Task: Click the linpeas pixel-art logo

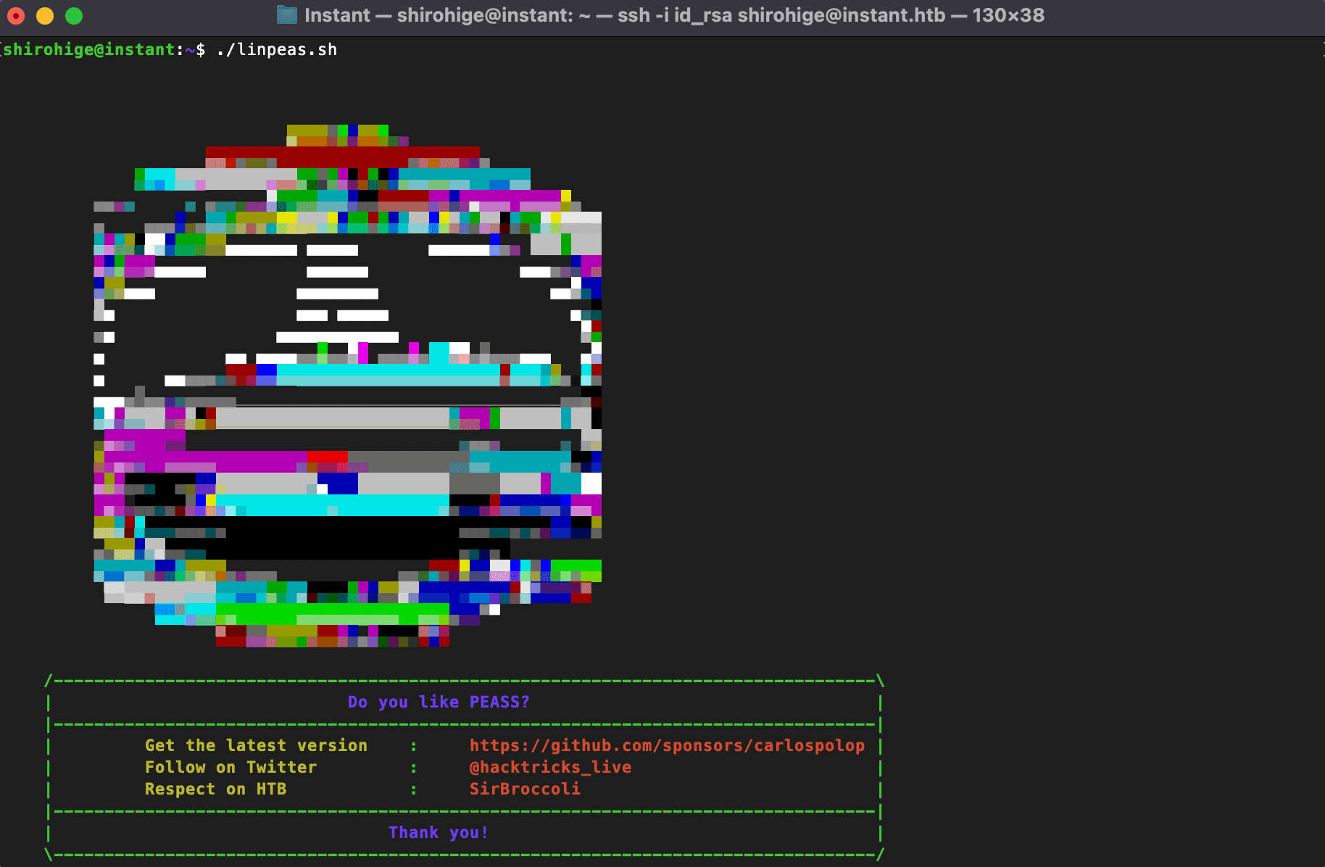Action: 347,384
